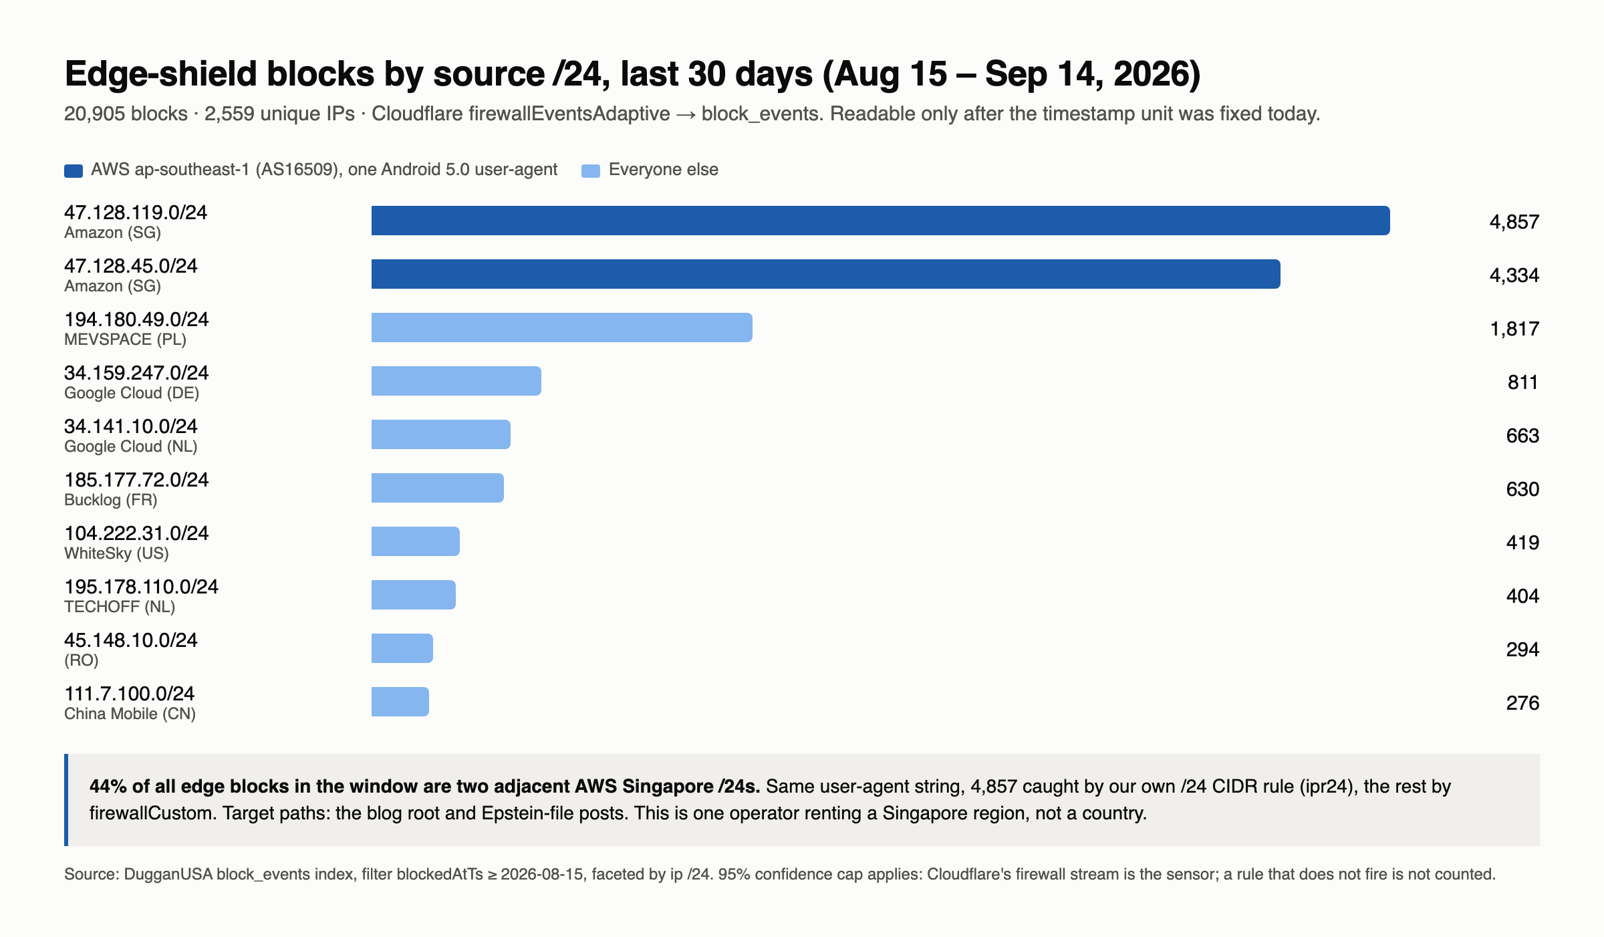Click the subtitle starting 20,905 blocks
The height and width of the screenshot is (937, 1604).
click(x=692, y=114)
